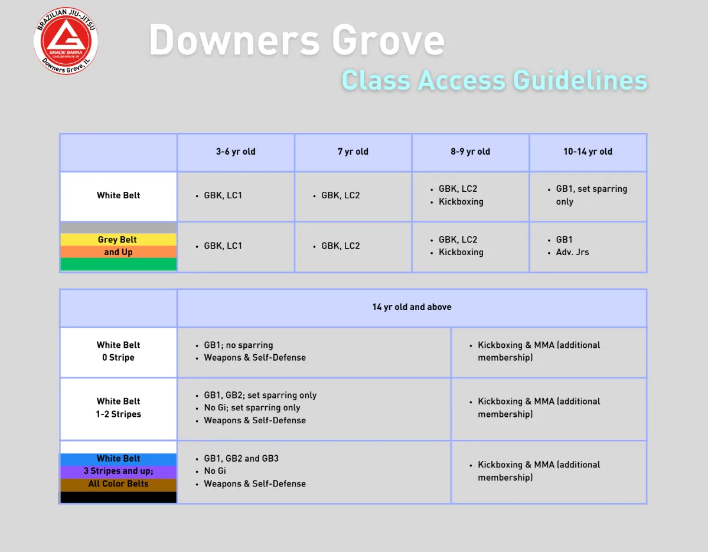Click the orange belt stripe bar

[118, 252]
